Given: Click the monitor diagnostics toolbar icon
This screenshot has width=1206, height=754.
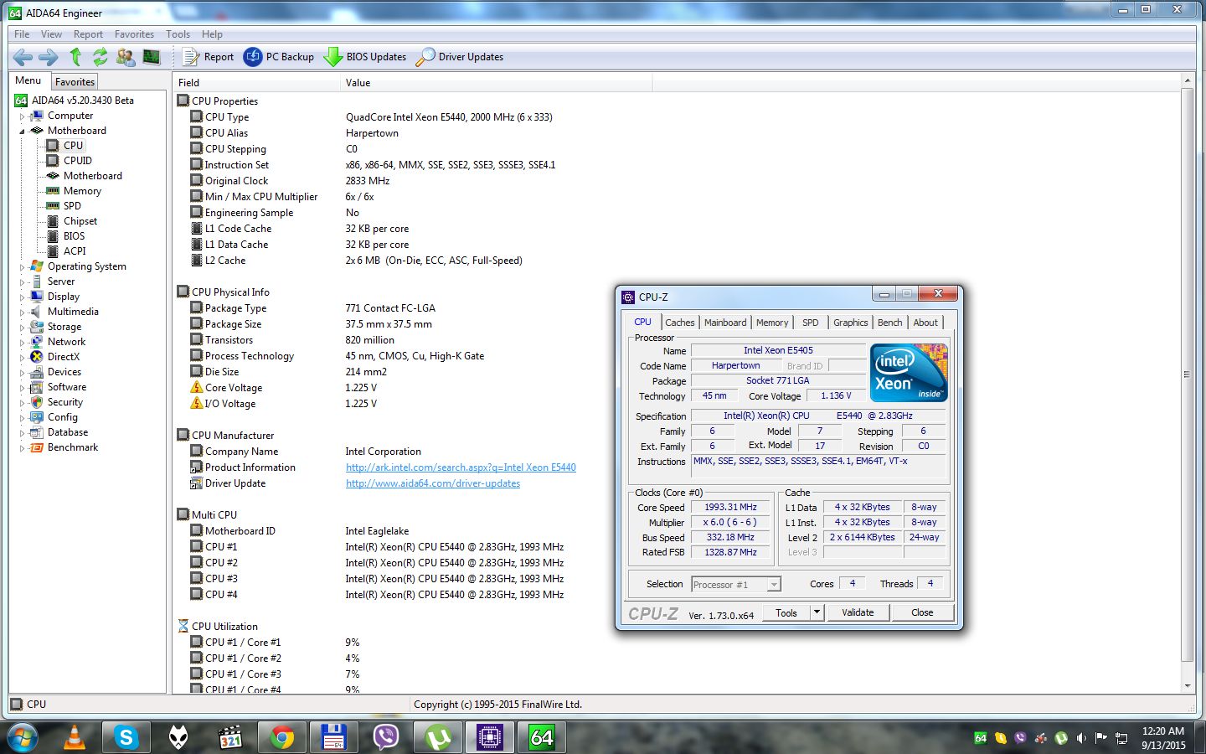Looking at the screenshot, I should (152, 57).
